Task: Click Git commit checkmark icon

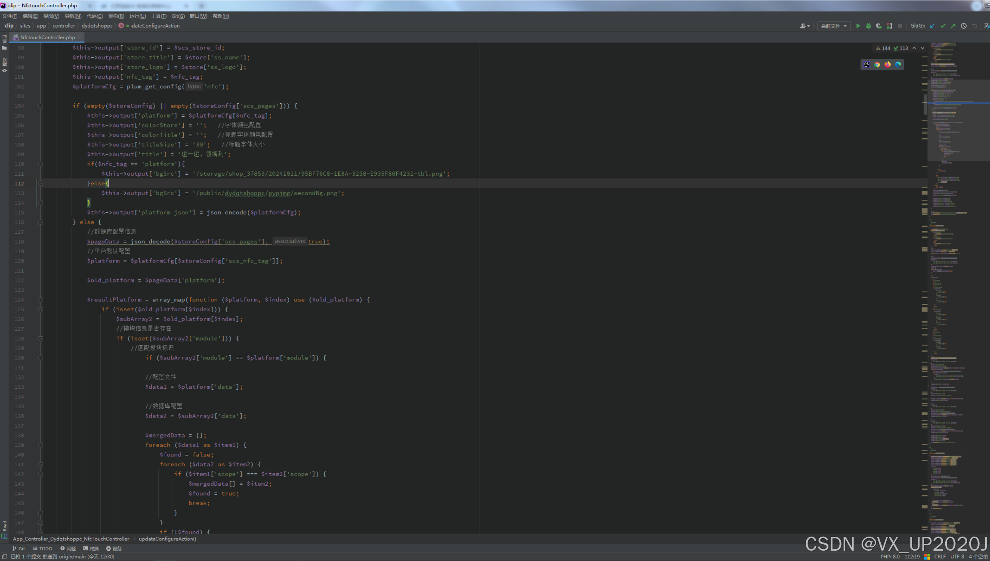Action: click(x=943, y=26)
